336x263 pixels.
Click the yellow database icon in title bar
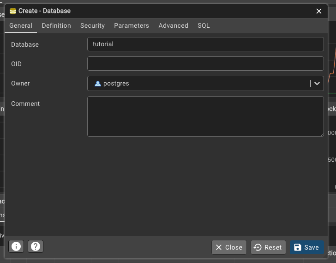tap(12, 11)
